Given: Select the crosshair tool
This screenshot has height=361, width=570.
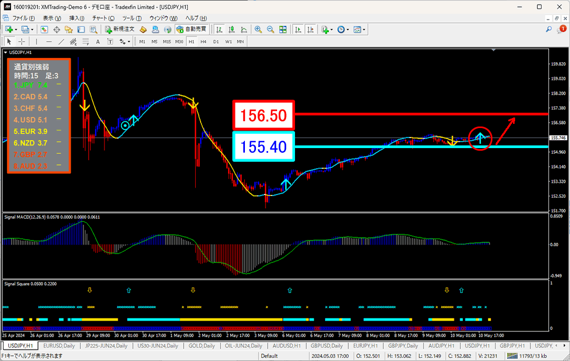Looking at the screenshot, I should [22, 42].
